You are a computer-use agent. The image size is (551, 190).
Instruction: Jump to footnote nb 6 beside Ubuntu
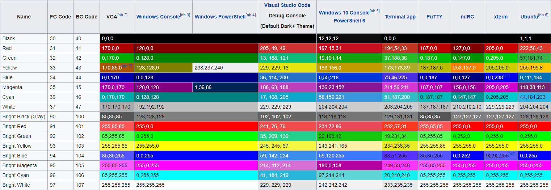(x=543, y=15)
